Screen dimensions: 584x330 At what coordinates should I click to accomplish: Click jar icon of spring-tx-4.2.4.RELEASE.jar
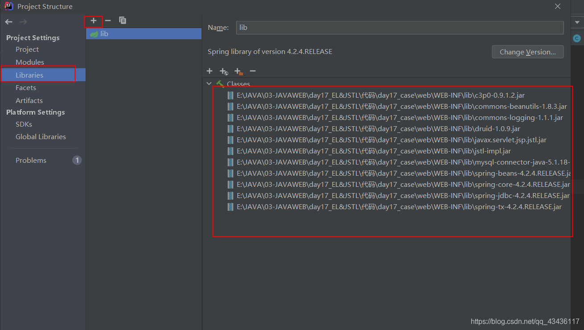coord(230,207)
